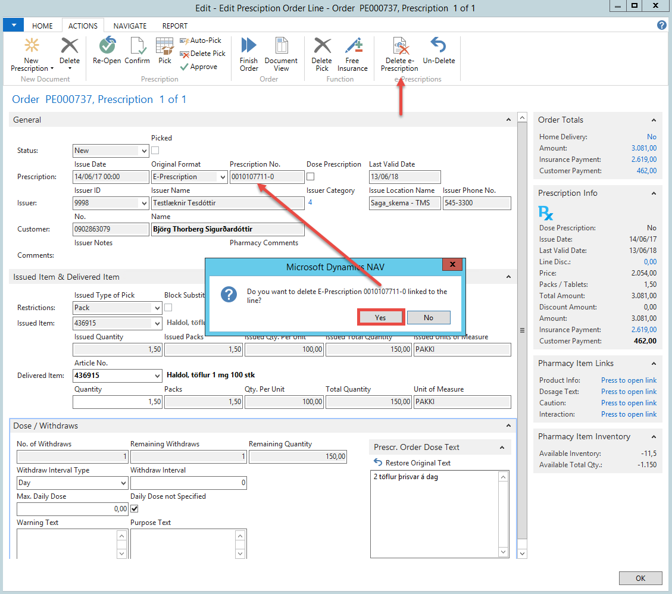Click the Delete e-Prescription ribbon icon
This screenshot has height=594, width=672.
399,46
